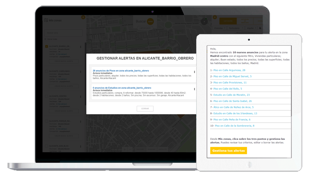Screen dimensions: 310x177
Task: Open Piso en Calle Provisiones, 11 link
Action: pyautogui.click(x=230, y=83)
